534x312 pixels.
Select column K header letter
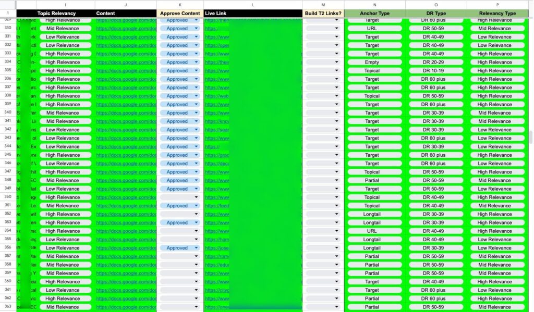[180, 4]
